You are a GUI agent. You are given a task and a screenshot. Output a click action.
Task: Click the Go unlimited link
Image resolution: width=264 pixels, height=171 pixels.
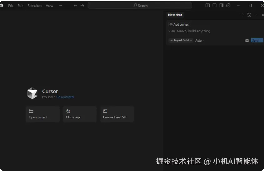(x=65, y=97)
